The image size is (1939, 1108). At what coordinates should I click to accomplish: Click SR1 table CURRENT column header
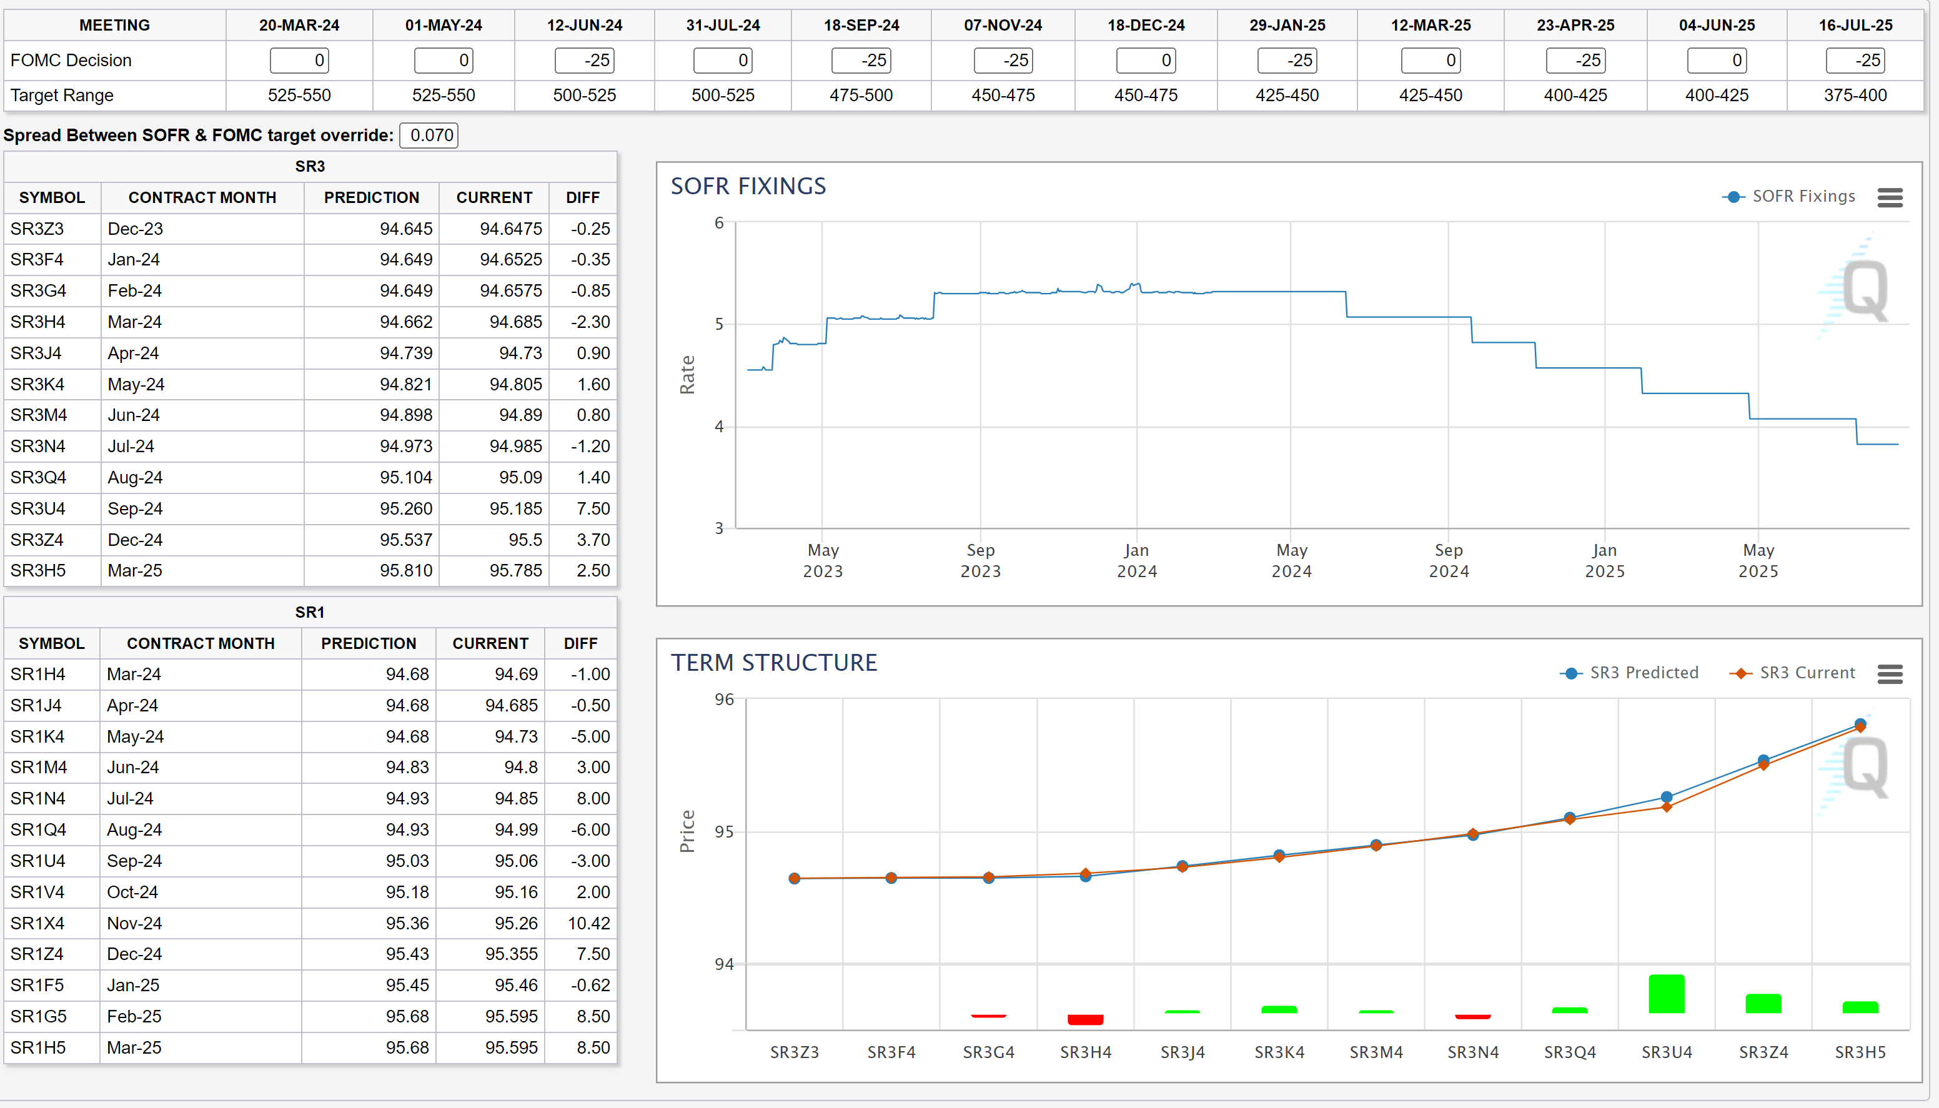pos(490,644)
